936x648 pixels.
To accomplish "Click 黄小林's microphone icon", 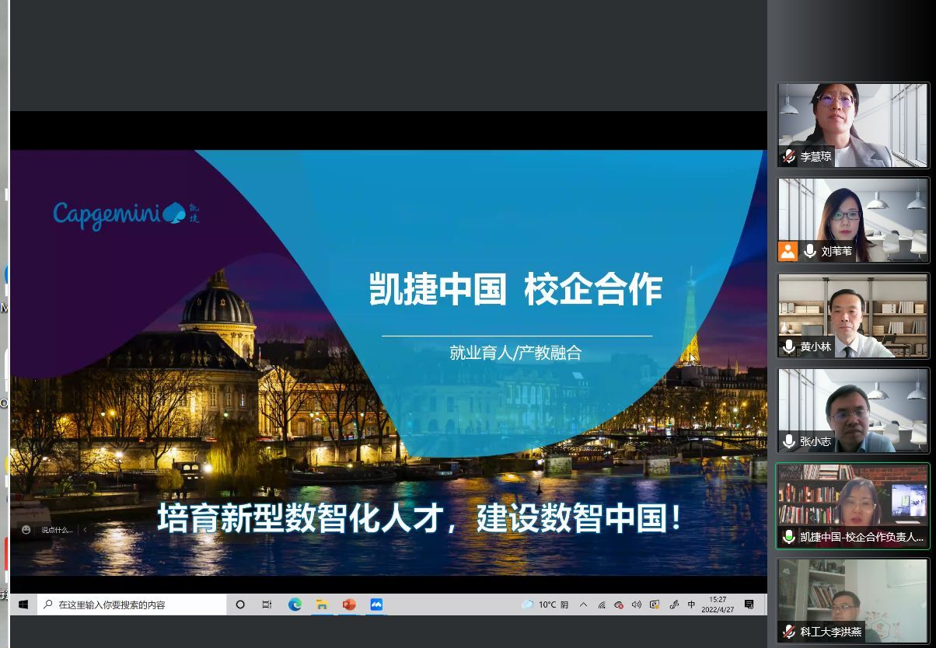I will click(789, 347).
